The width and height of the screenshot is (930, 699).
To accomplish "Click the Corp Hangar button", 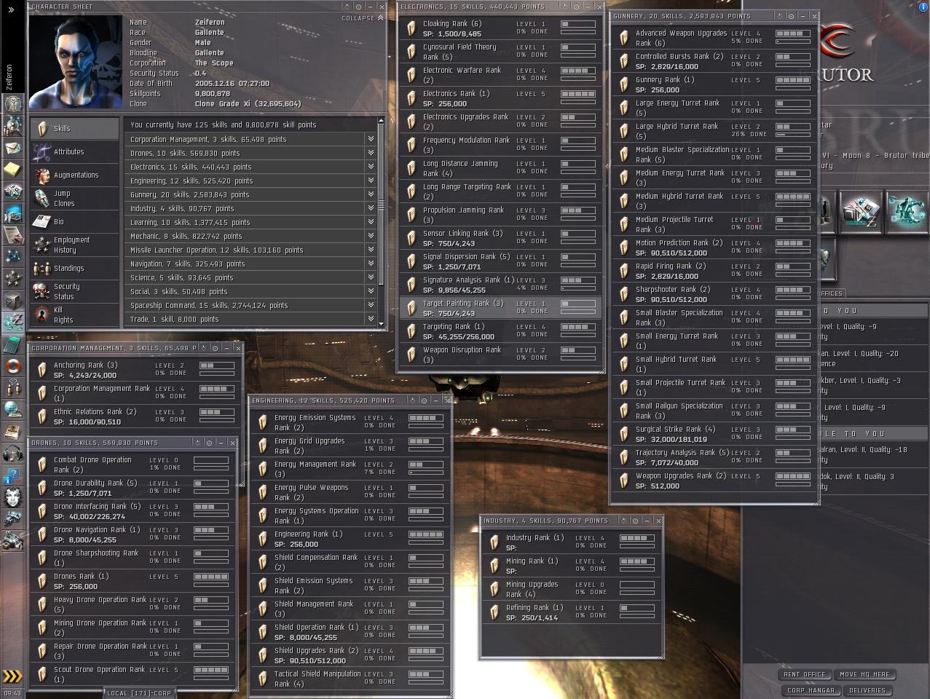I will point(809,690).
